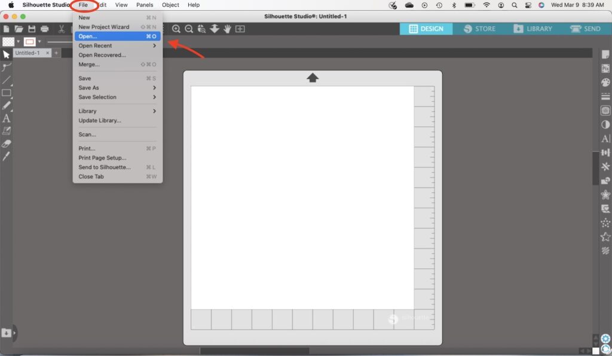Select the Draw Rectangle tool
Screen dimensions: 612x356
click(x=6, y=93)
